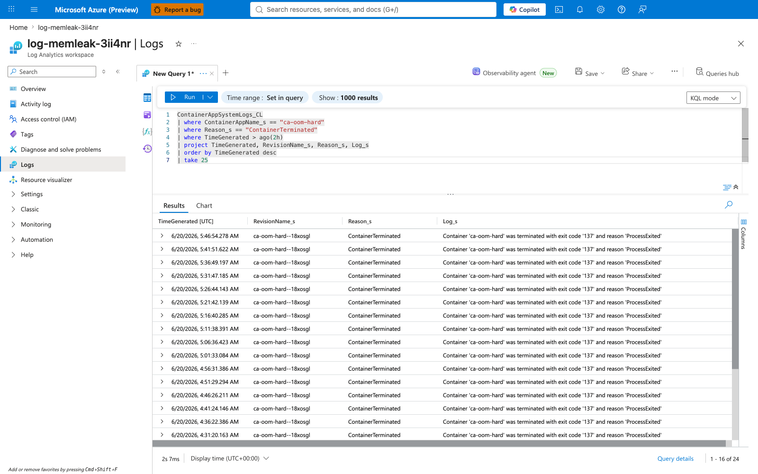Open the Display time dropdown
Image resolution: width=758 pixels, height=474 pixels.
(230, 458)
